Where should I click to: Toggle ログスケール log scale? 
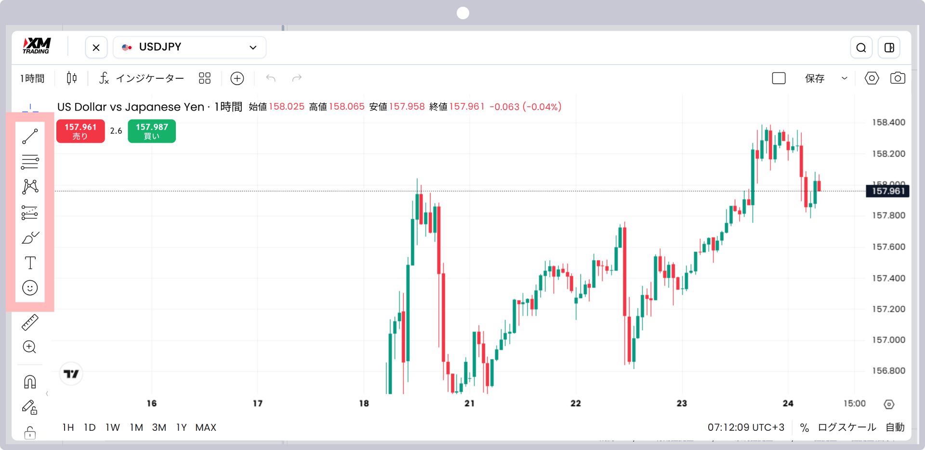(847, 427)
